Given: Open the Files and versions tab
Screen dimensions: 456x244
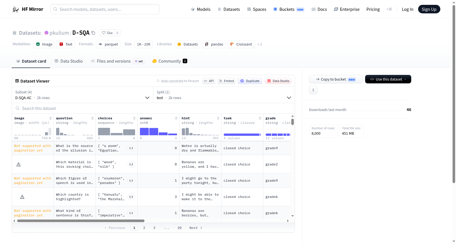Looking at the screenshot, I should point(117,61).
